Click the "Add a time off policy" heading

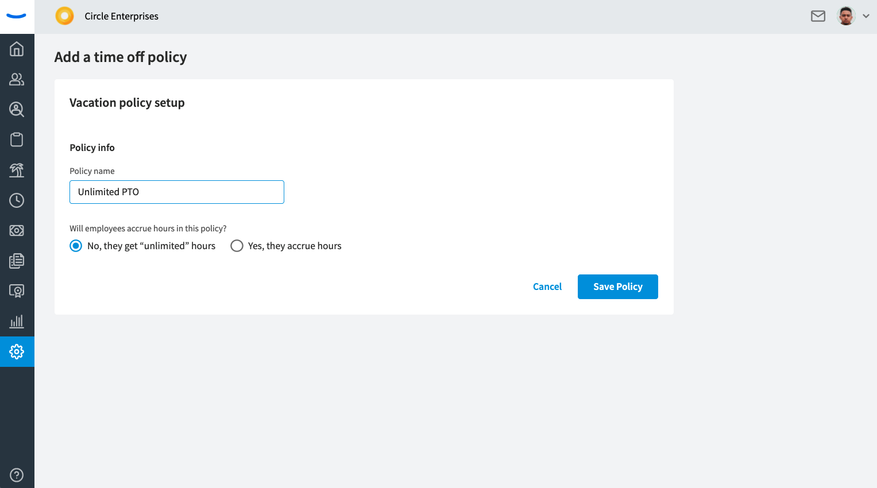click(x=121, y=57)
